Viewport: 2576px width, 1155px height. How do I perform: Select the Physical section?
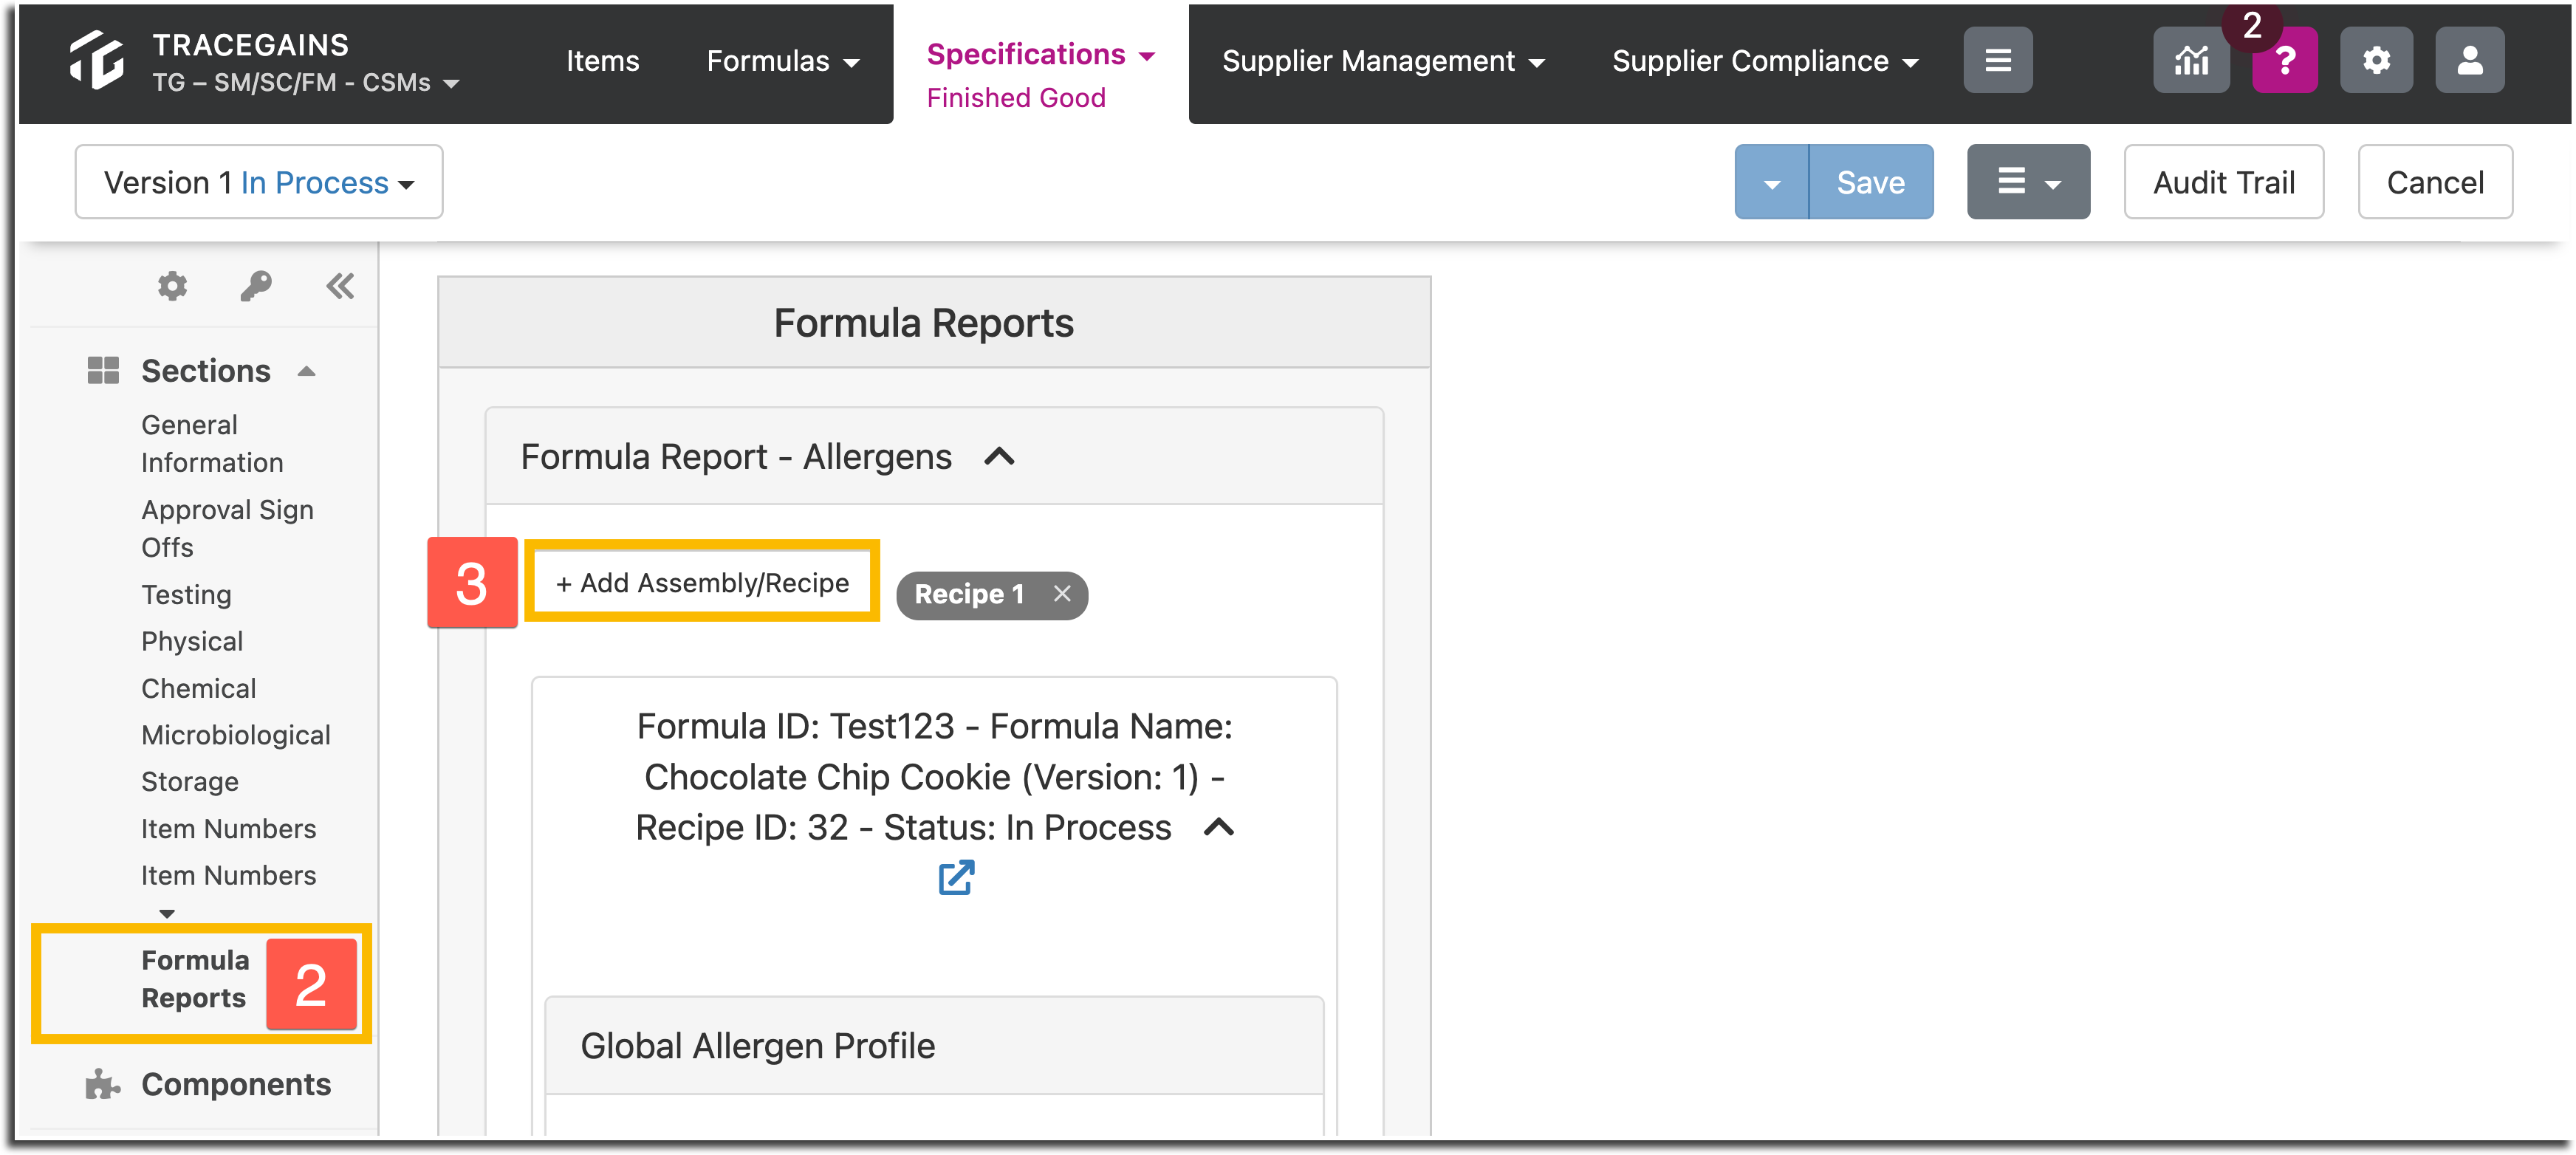click(192, 641)
